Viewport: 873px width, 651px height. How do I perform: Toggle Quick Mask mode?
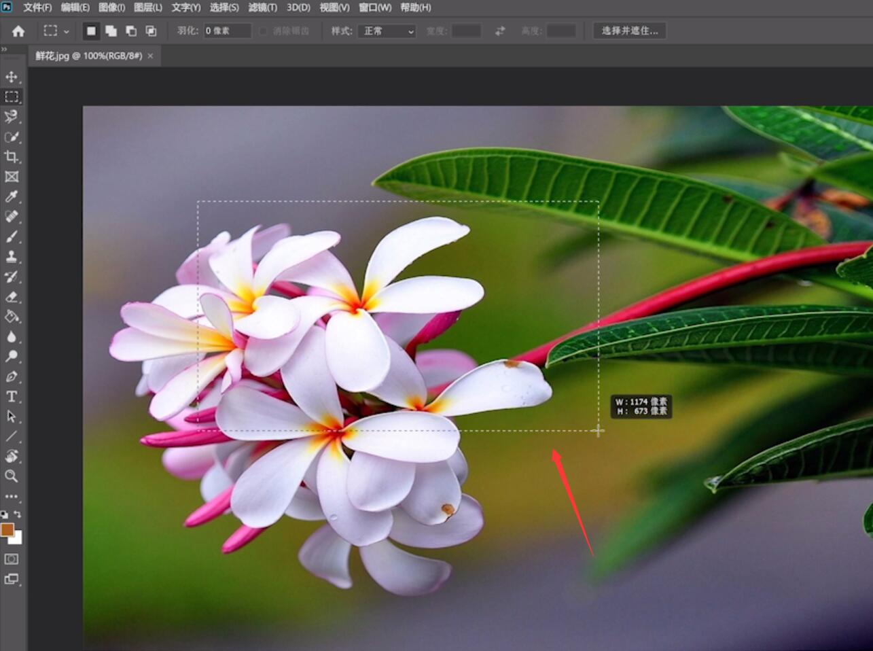[12, 559]
